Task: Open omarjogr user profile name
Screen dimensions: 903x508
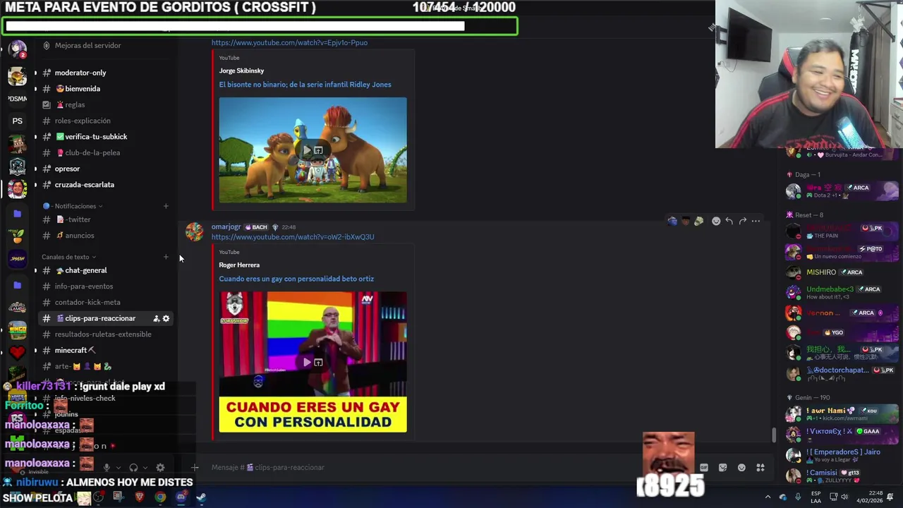Action: pyautogui.click(x=226, y=226)
